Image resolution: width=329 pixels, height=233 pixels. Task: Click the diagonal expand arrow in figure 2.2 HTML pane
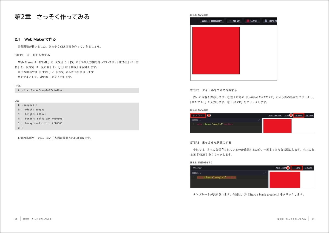click(259, 120)
